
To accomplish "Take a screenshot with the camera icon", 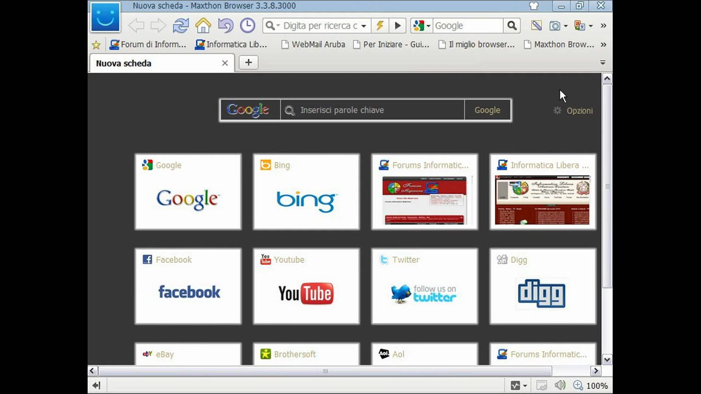I will pos(555,26).
